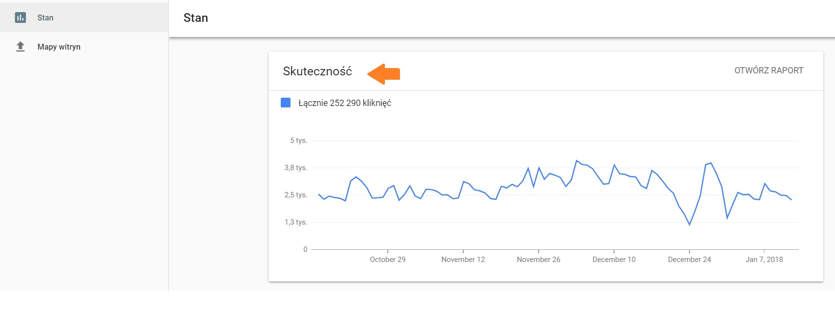Open Mapy witryn from the sidebar
The width and height of the screenshot is (835, 315).
point(59,47)
